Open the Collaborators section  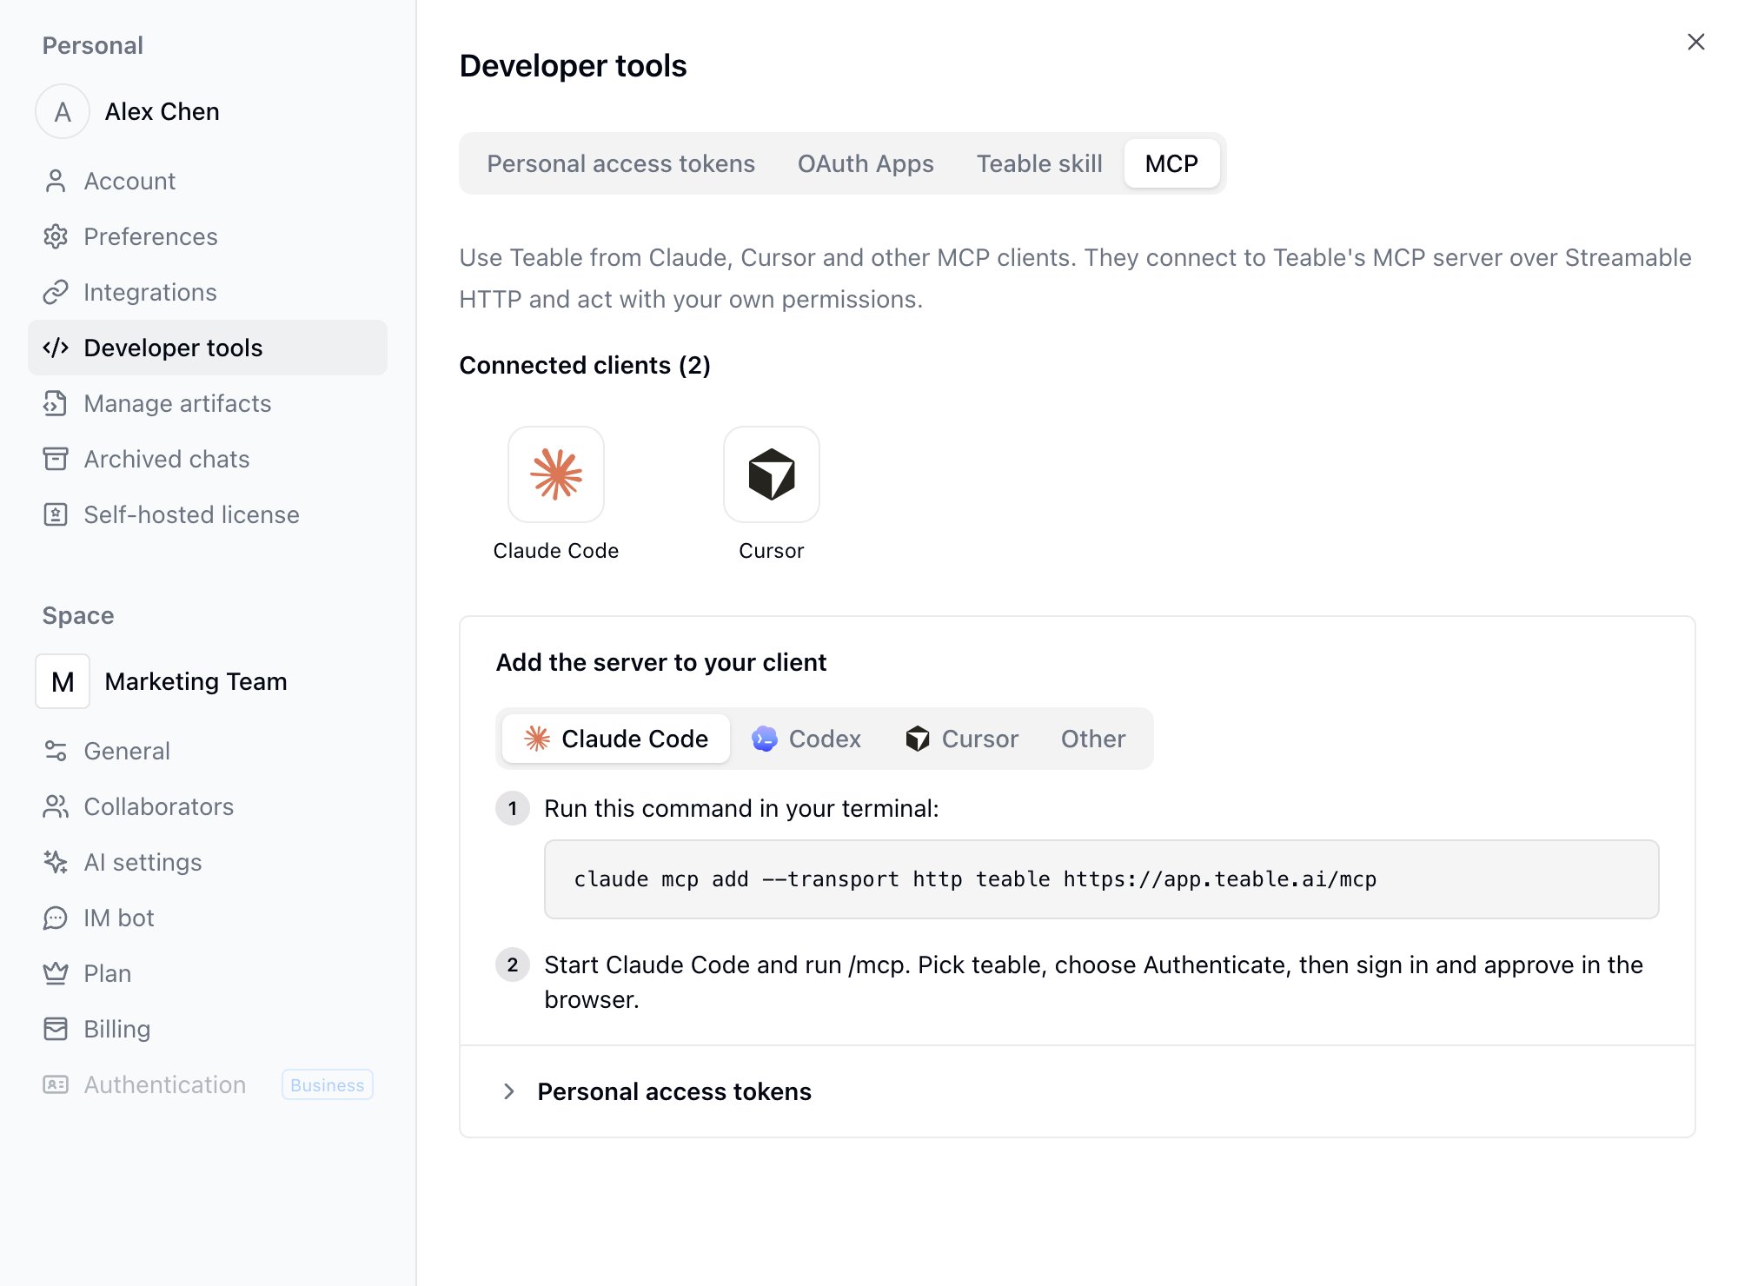pos(208,806)
